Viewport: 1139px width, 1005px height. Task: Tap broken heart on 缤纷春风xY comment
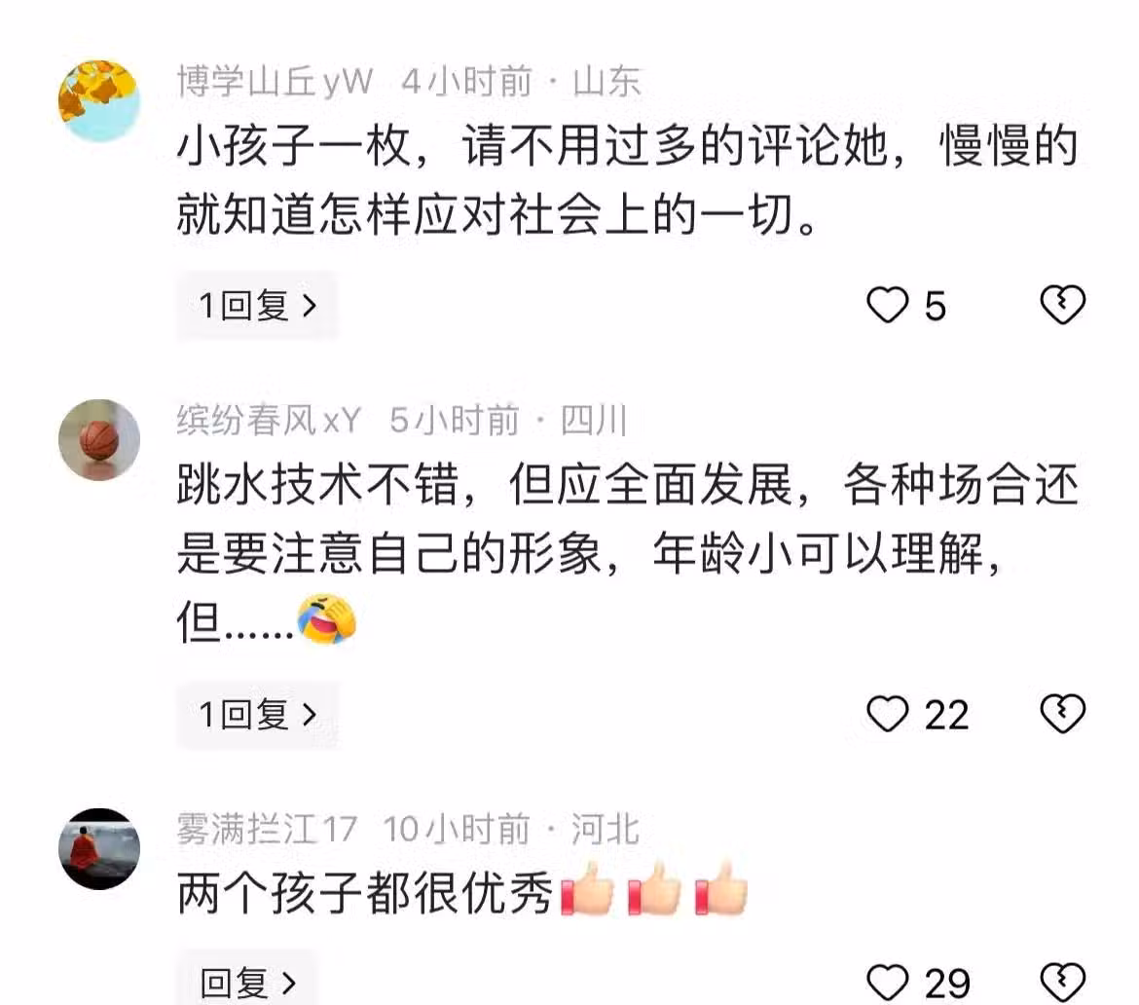tap(1063, 714)
